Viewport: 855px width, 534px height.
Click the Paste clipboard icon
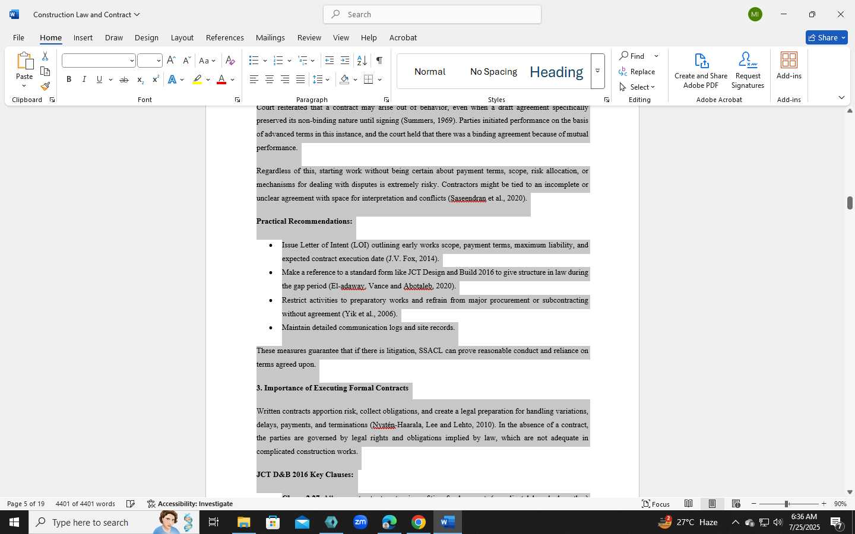[24, 62]
